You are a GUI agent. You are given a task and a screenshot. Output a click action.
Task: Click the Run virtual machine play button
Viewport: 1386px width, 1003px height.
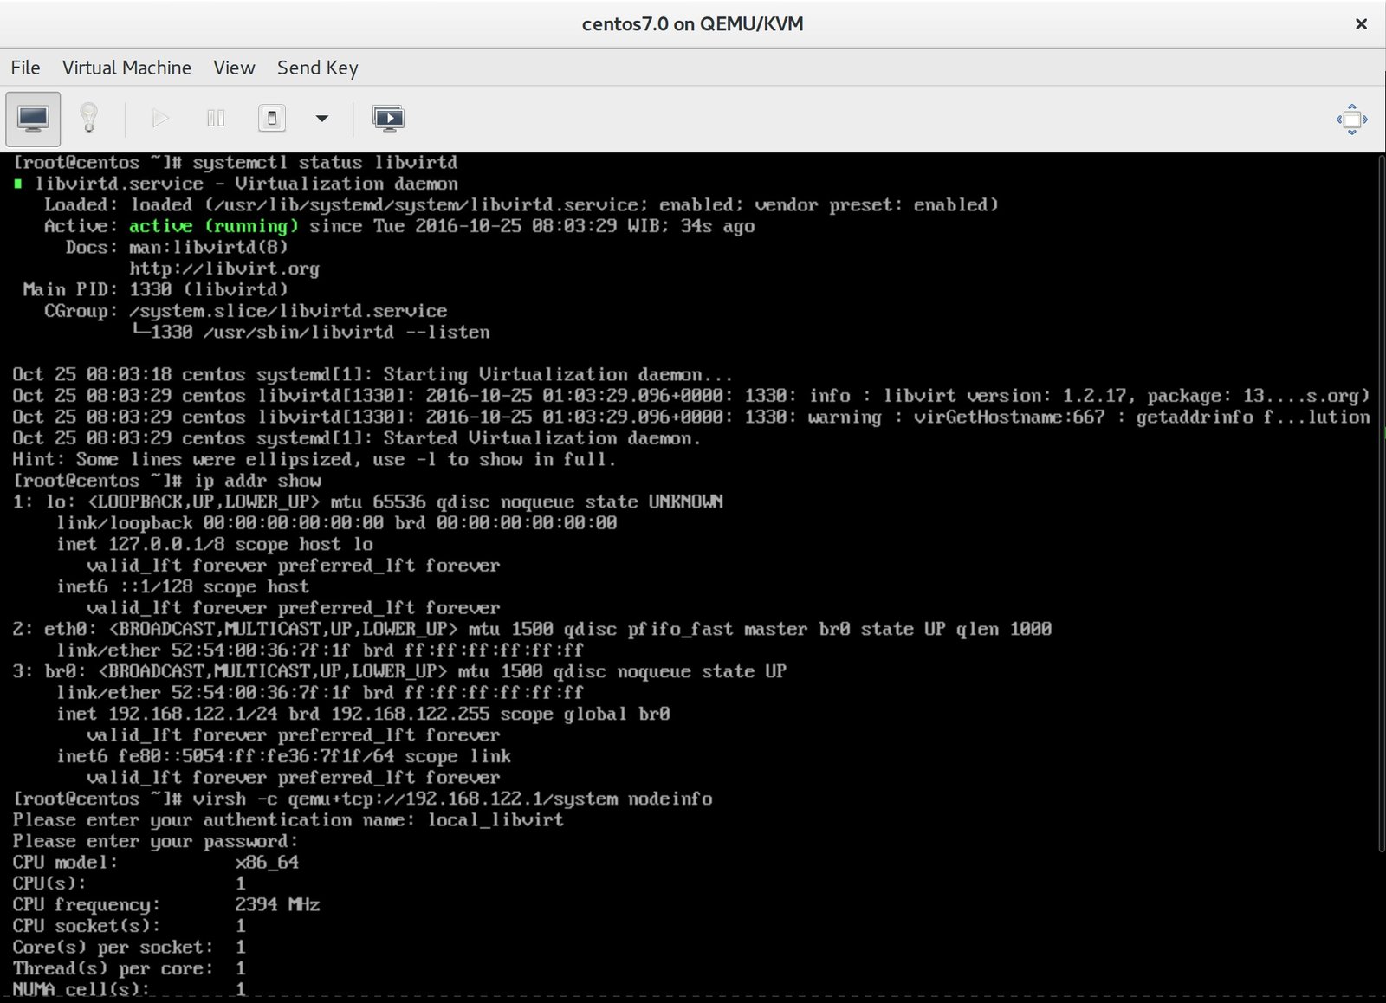click(x=160, y=119)
